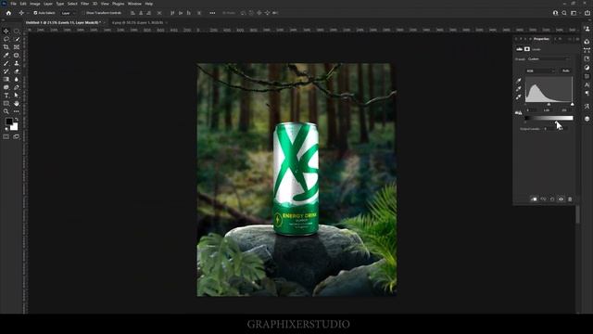Image resolution: width=593 pixels, height=334 pixels.
Task: Open the workspace switcher dropdown
Action: (x=574, y=13)
